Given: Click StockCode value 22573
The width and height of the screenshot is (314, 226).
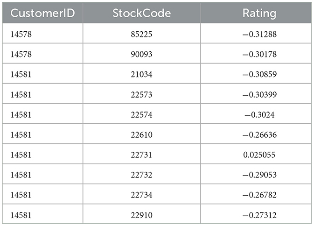Looking at the screenshot, I should click(141, 94).
